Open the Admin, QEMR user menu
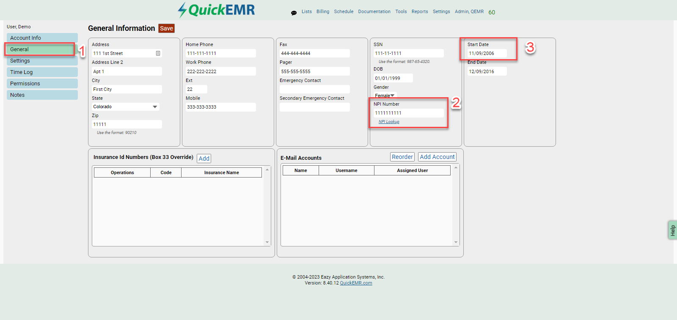 coord(469,12)
